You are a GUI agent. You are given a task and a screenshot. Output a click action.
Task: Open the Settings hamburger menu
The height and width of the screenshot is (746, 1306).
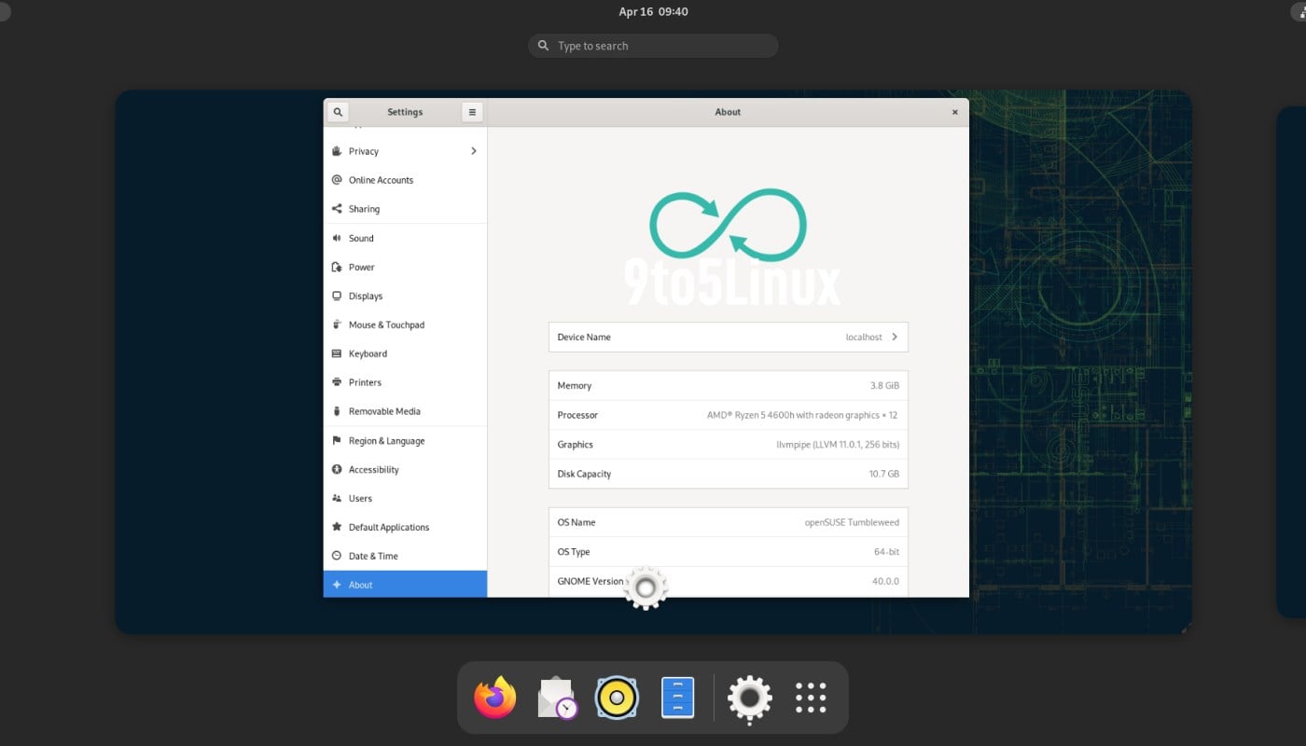point(472,112)
